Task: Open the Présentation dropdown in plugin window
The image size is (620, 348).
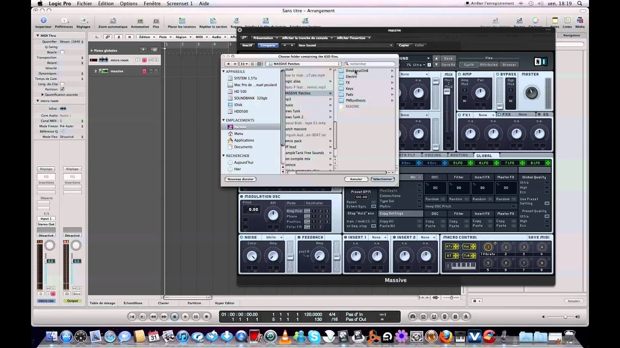Action: coord(265,38)
